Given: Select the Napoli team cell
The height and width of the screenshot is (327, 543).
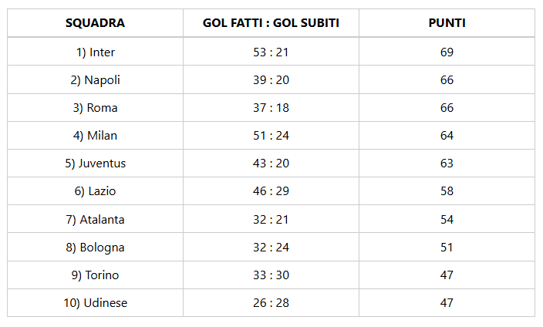Looking at the screenshot, I should click(95, 80).
